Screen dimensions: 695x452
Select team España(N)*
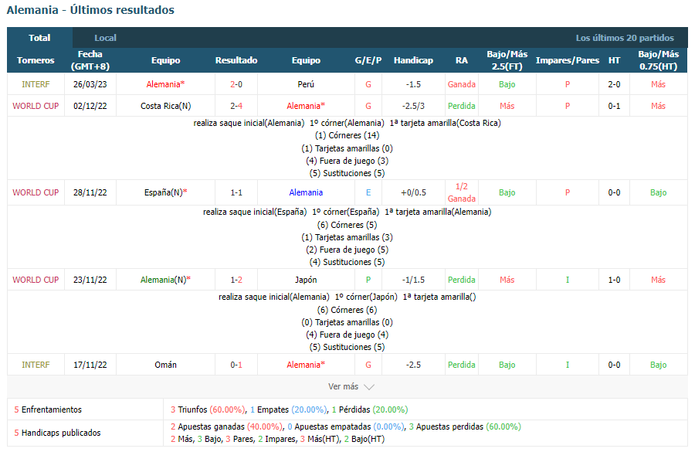point(166,192)
